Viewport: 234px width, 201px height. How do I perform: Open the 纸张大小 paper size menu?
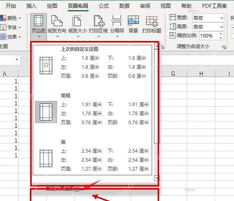(78, 27)
